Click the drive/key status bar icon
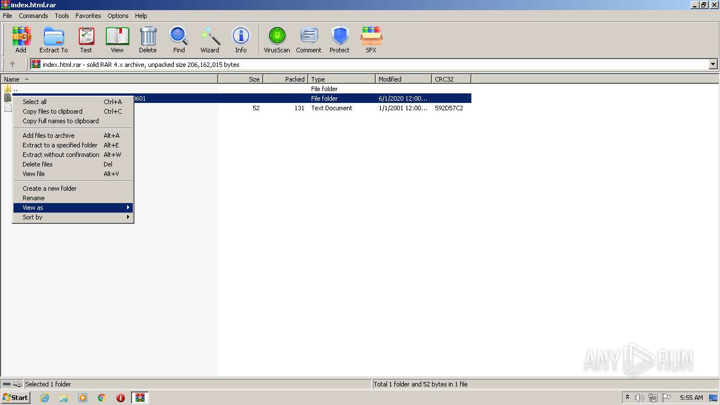Screen dimensions: 720x405 pyautogui.click(x=12, y=384)
